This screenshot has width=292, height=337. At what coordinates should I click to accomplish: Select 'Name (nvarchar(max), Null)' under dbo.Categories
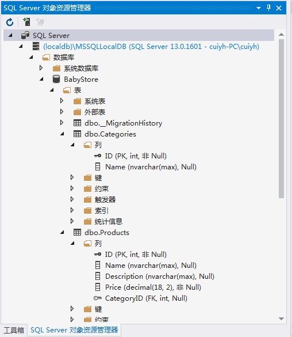click(151, 167)
